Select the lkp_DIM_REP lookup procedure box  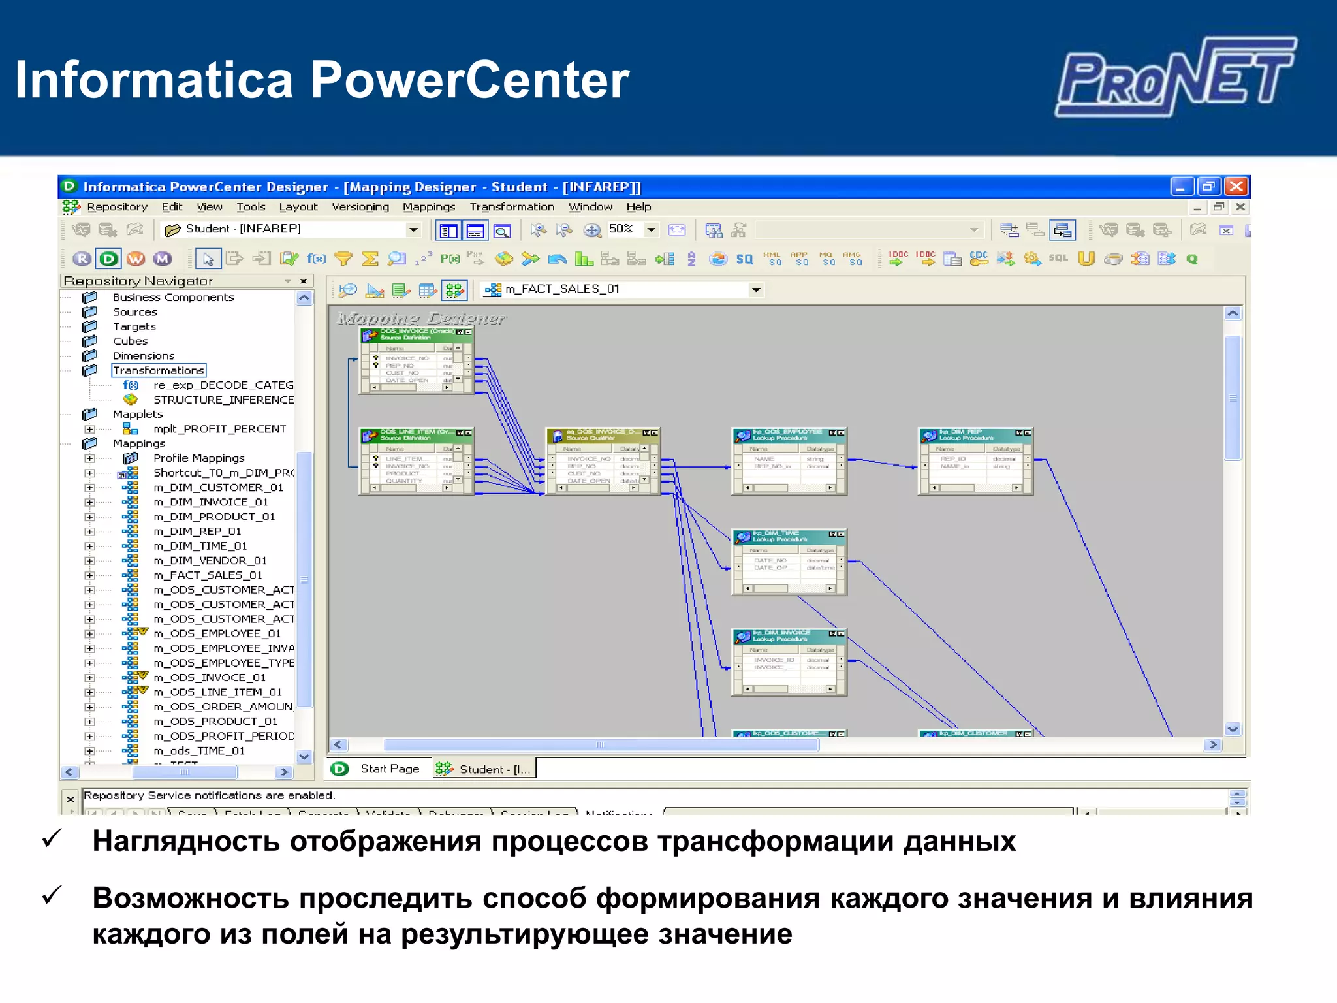[x=975, y=461]
